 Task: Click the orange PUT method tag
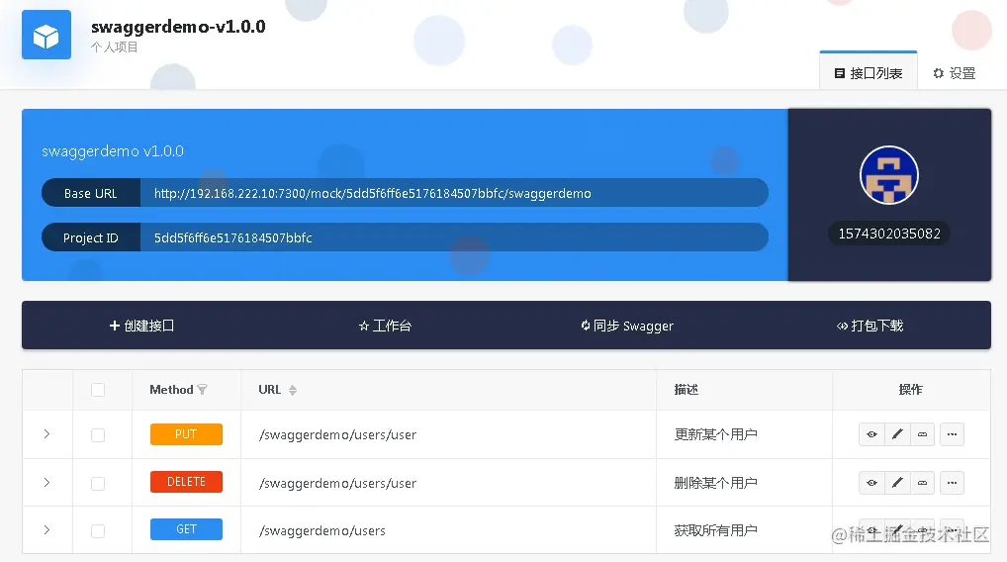pos(186,434)
